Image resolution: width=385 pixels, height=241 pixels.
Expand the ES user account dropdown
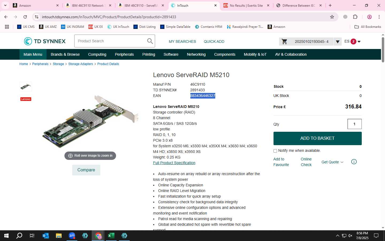[359, 42]
